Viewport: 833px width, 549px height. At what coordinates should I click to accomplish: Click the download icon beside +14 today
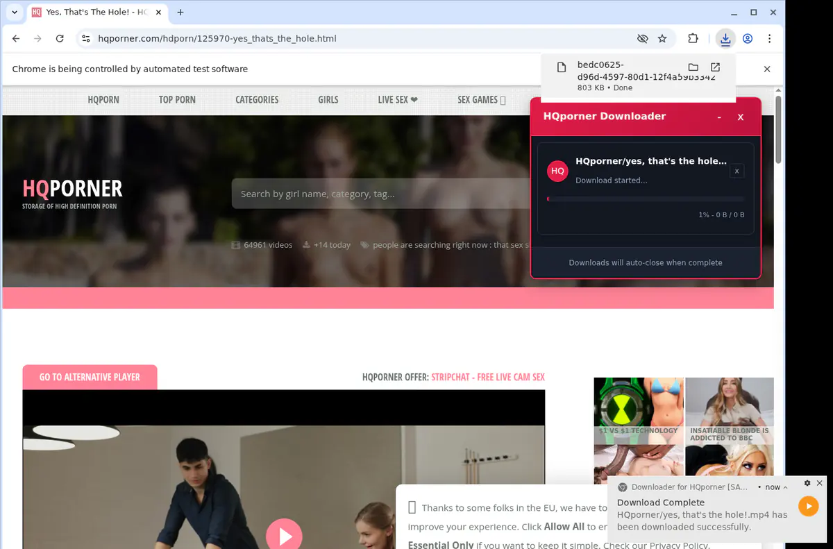click(x=306, y=245)
